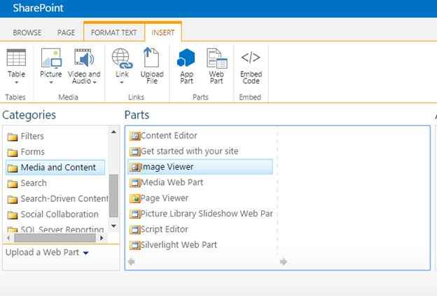Click Get started with your site icon
The width and height of the screenshot is (437, 296).
[x=135, y=152]
